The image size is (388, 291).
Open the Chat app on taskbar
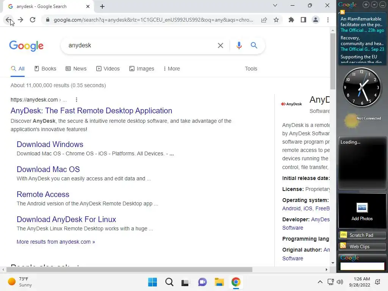click(x=202, y=282)
